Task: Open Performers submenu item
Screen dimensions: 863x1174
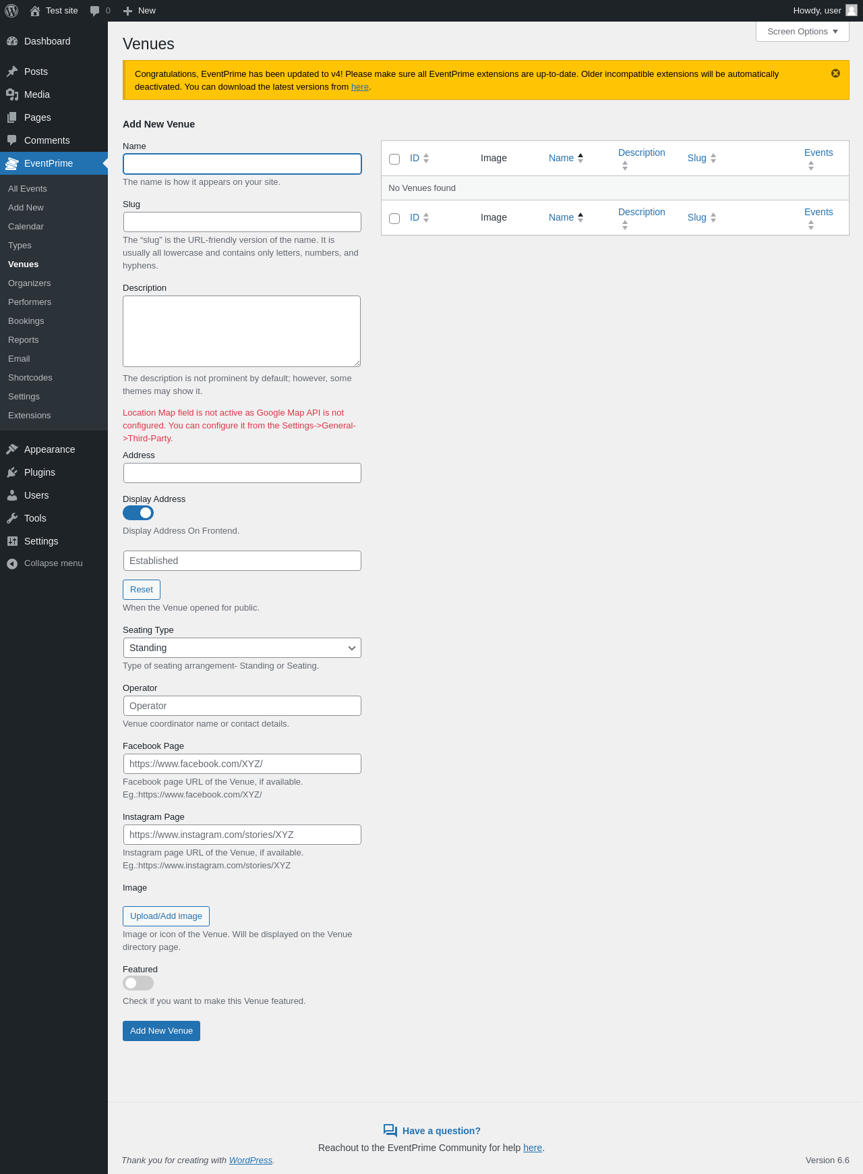Action: (x=30, y=302)
